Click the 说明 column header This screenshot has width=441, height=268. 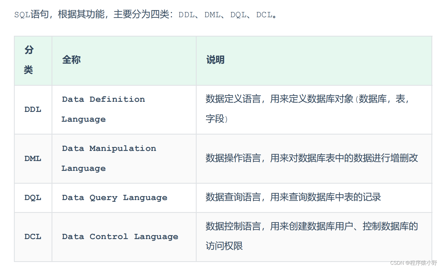[x=215, y=60]
